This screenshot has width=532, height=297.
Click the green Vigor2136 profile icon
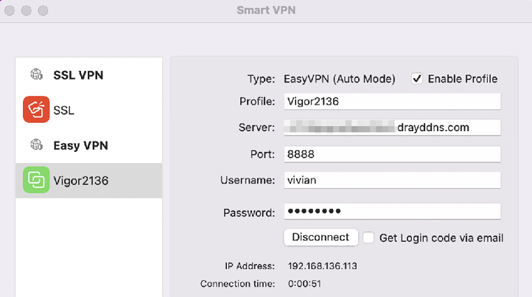(36, 180)
